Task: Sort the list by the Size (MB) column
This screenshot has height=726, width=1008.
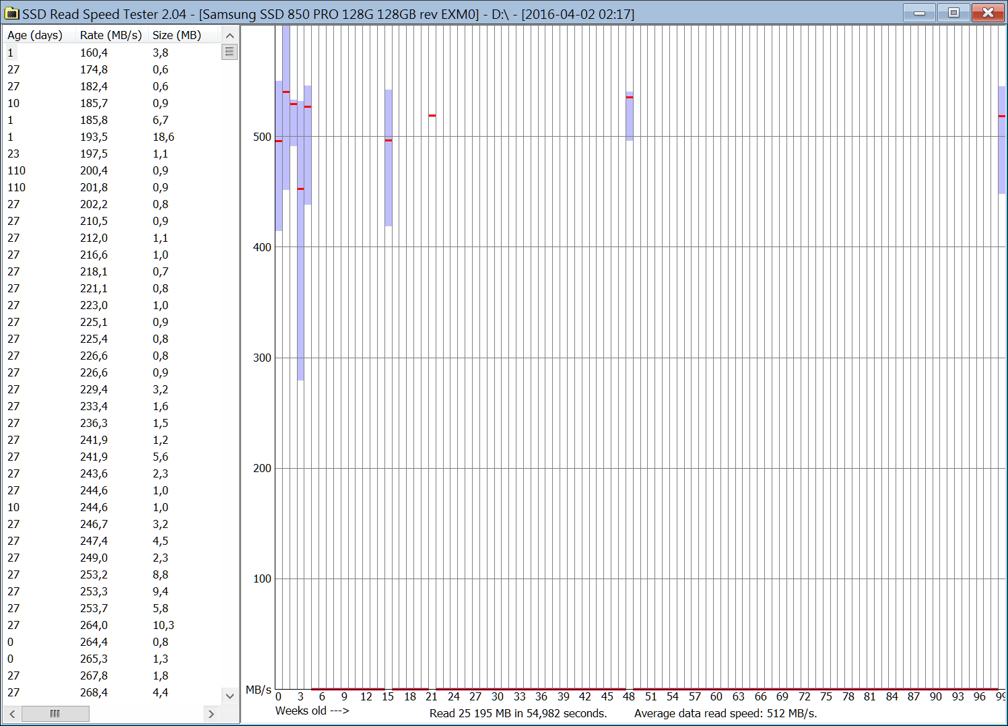Action: coord(183,35)
